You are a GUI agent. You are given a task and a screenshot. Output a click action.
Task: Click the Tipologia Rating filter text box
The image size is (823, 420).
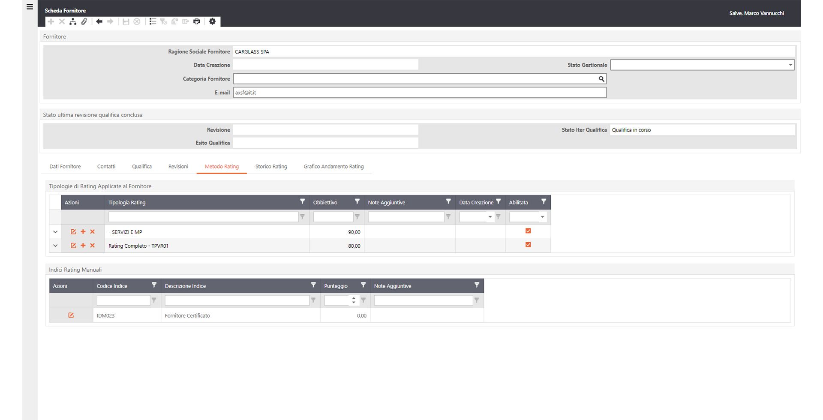(203, 217)
